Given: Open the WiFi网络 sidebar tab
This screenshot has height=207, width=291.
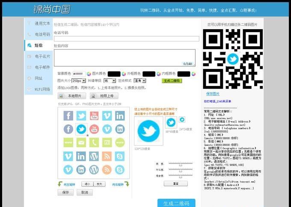Looking at the screenshot, I should [42, 89].
